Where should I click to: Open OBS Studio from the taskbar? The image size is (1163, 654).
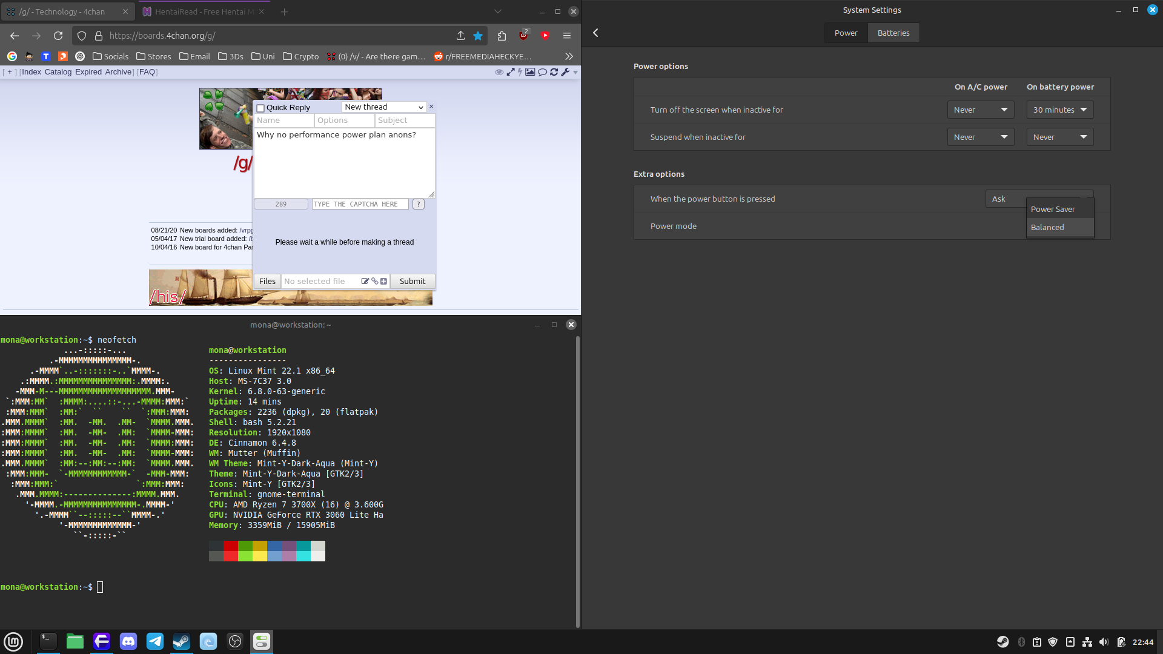(x=235, y=641)
